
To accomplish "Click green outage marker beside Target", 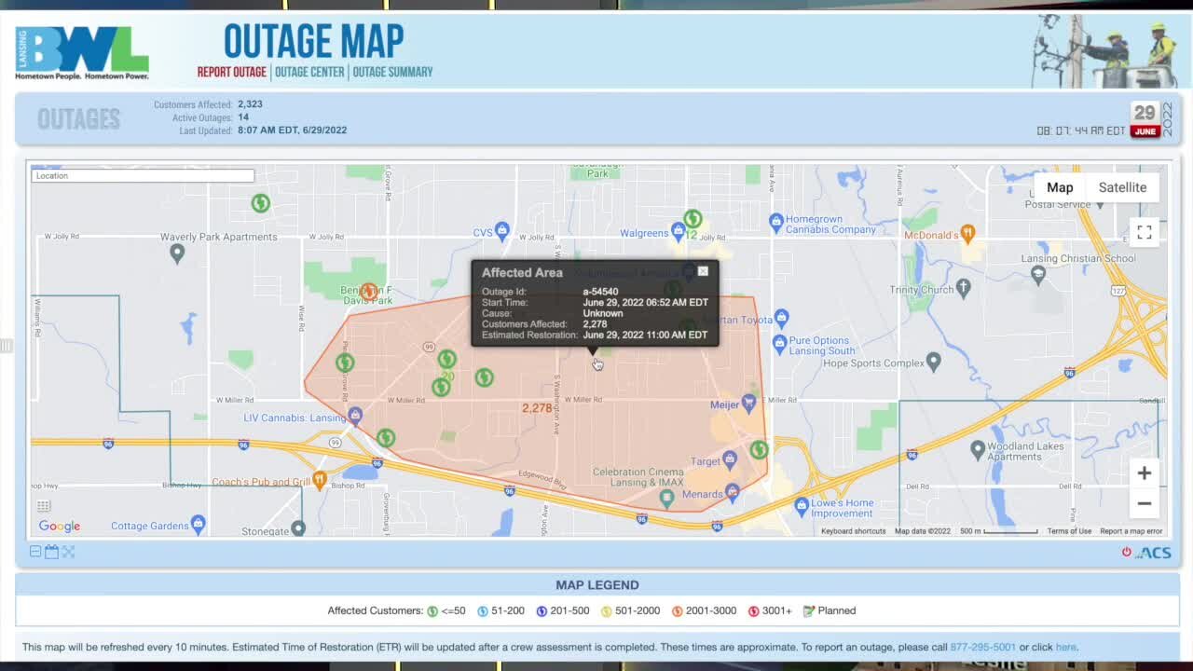I will coord(759,450).
